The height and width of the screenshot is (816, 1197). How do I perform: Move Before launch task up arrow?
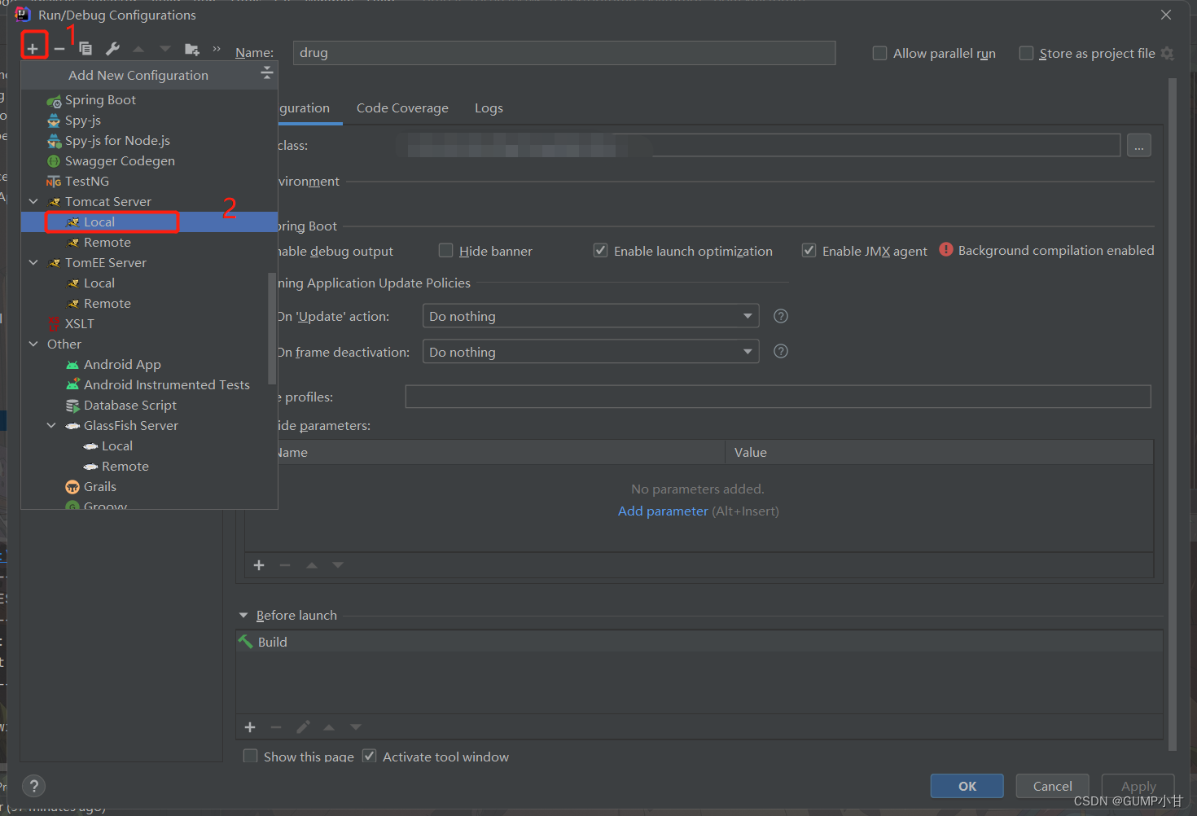(329, 727)
